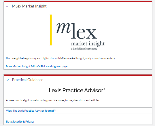
Task: Click the red top bar of the Practical Guidance panel
Action: pyautogui.click(x=78, y=75)
